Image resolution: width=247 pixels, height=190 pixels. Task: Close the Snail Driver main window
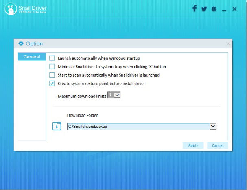[234, 9]
